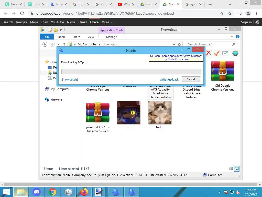Open Old Google Chrome Versions archive on right

(x=223, y=76)
